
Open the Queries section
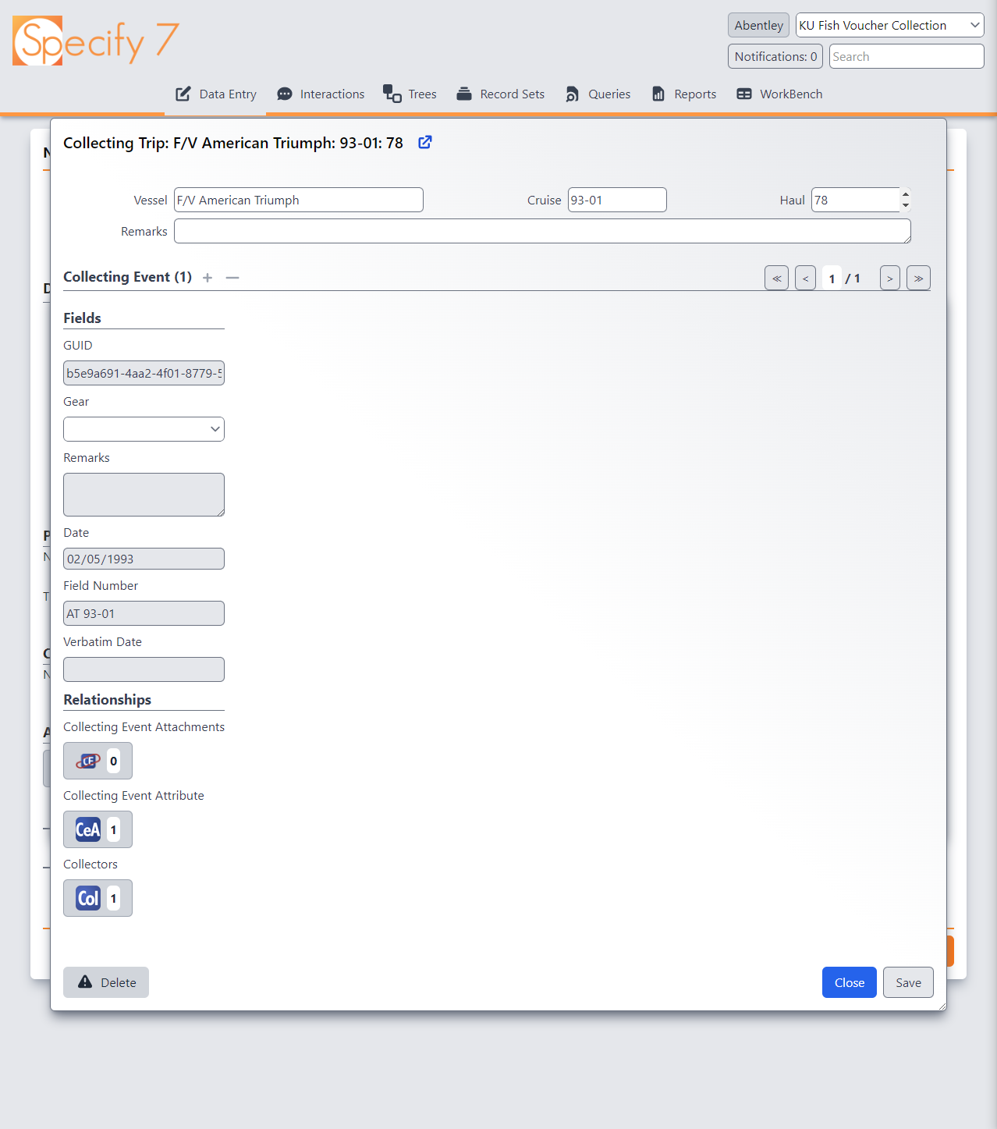point(572,94)
